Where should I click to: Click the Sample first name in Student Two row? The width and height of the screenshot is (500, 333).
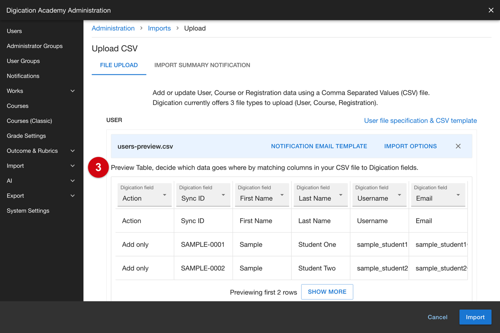pyautogui.click(x=262, y=268)
